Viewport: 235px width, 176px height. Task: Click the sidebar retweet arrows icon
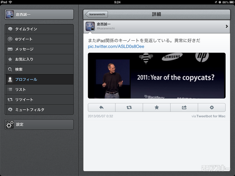tap(10, 99)
